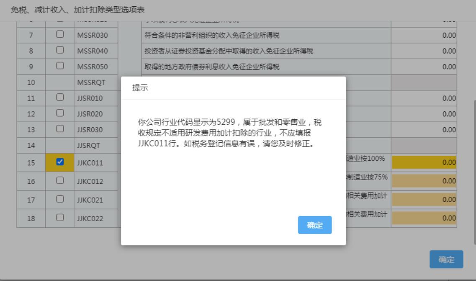
Task: Enable the MSSR040 row checkbox
Action: click(59, 51)
